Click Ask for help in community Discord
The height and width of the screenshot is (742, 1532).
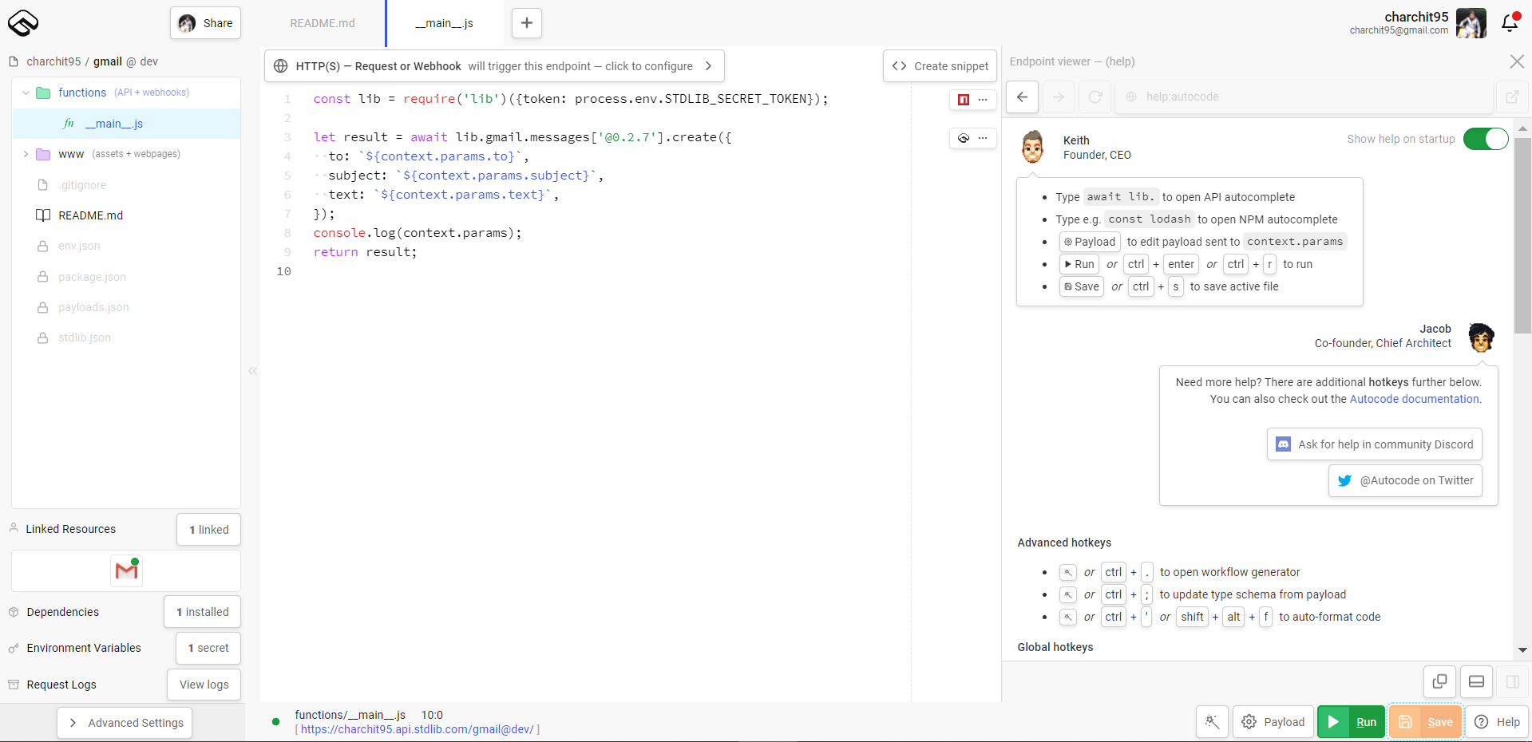pos(1375,444)
